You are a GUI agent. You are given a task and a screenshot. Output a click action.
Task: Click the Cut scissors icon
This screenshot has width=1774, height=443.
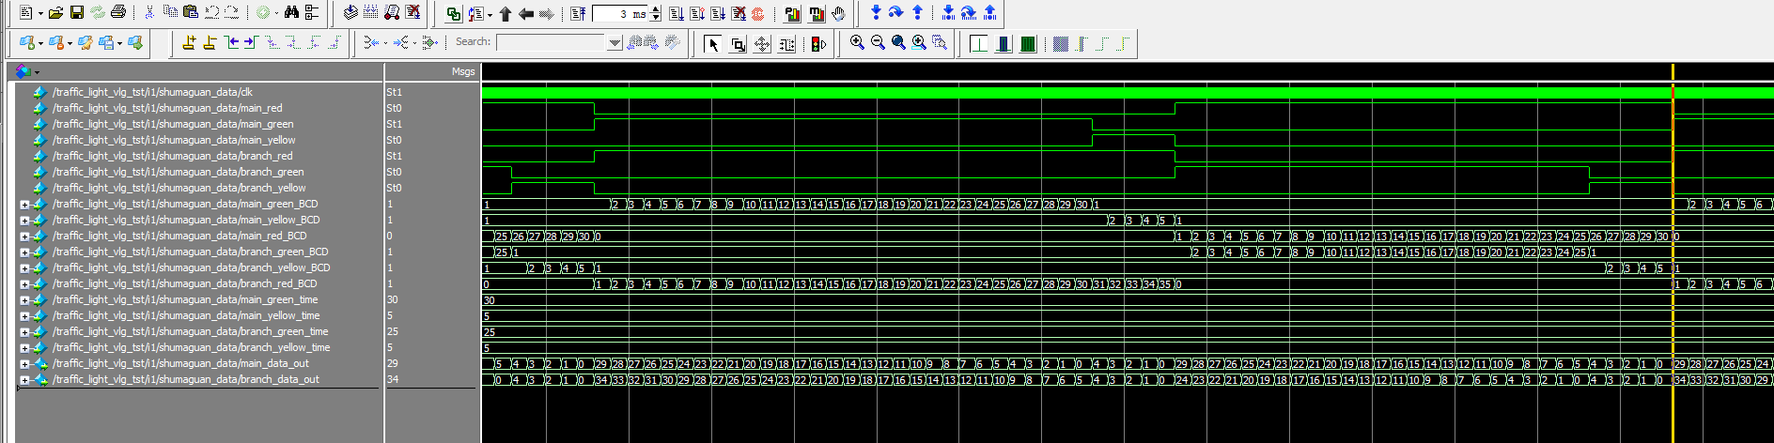pyautogui.click(x=149, y=12)
